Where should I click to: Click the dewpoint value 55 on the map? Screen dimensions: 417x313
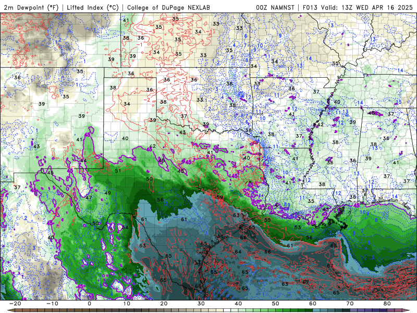tap(267, 220)
